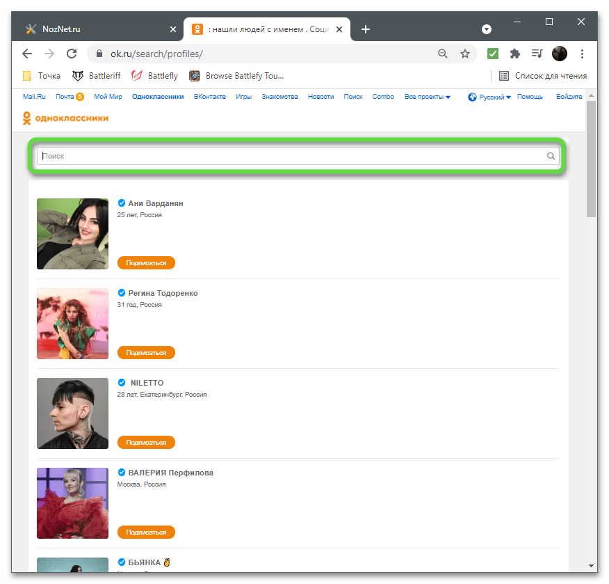Click the scrollbar down arrow
609x584 pixels.
tap(591, 566)
